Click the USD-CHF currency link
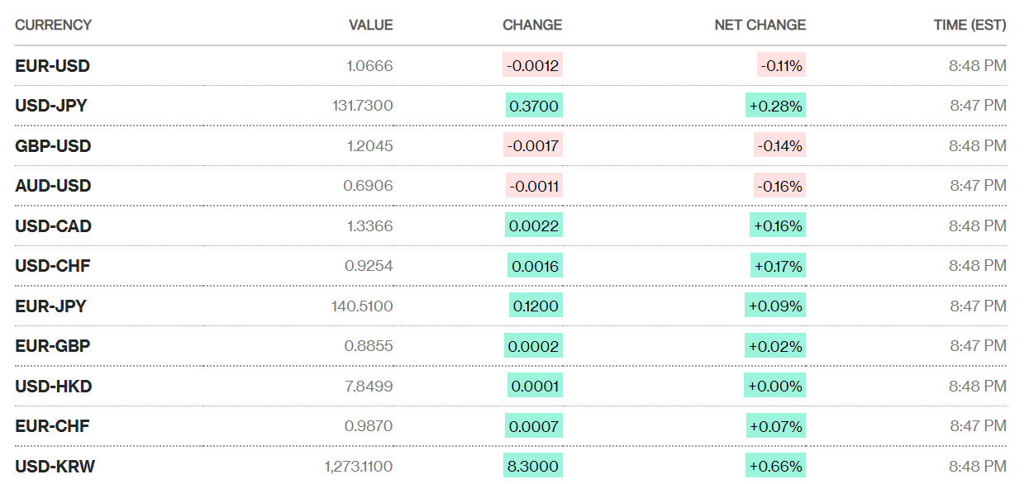The width and height of the screenshot is (1029, 484). pos(52,266)
